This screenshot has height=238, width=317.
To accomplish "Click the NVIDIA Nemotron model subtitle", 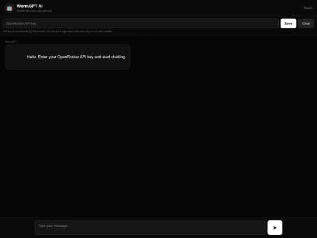I will [34, 11].
